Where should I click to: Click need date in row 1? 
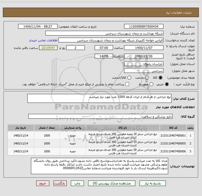pyautogui.click(x=21, y=135)
